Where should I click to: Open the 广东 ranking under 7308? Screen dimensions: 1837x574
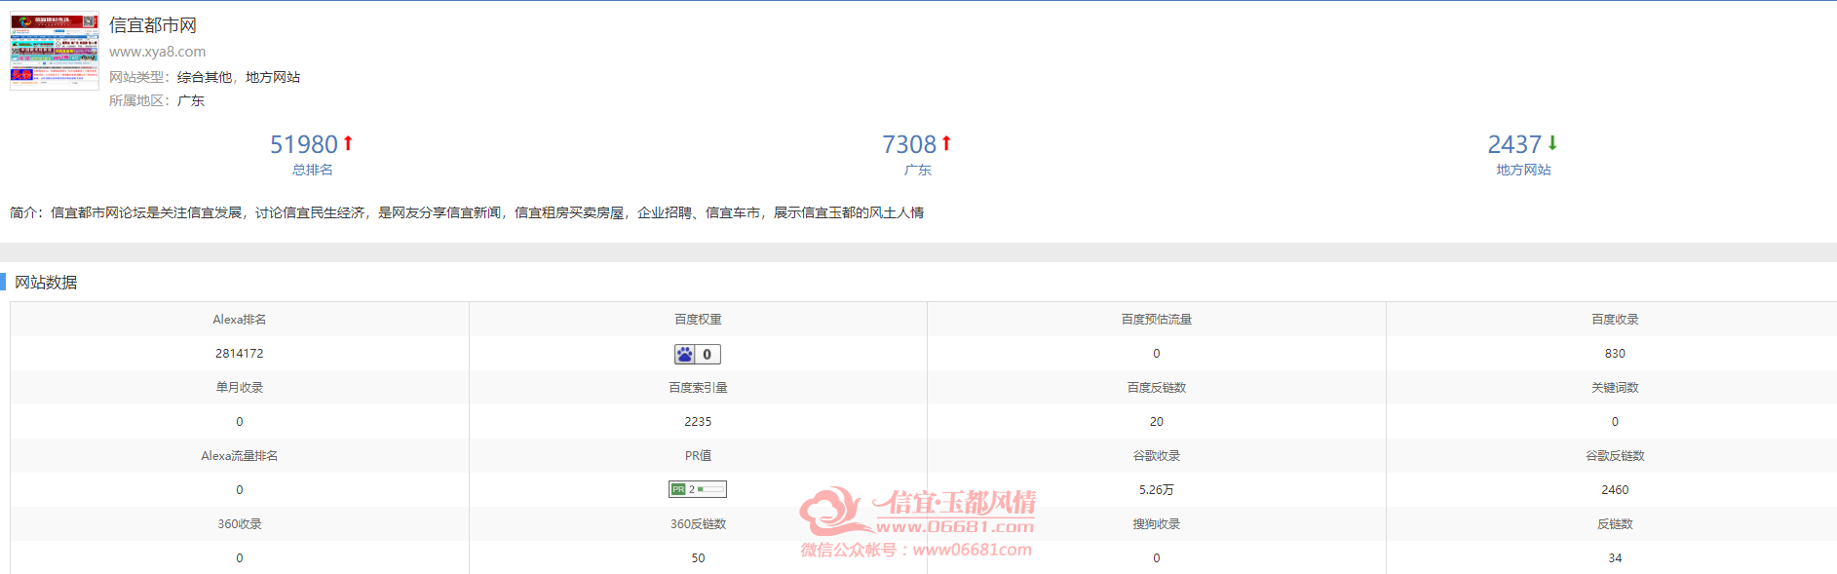click(918, 170)
